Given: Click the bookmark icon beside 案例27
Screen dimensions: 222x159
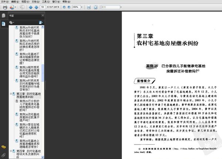Looking at the screenshot, I should 17,125.
